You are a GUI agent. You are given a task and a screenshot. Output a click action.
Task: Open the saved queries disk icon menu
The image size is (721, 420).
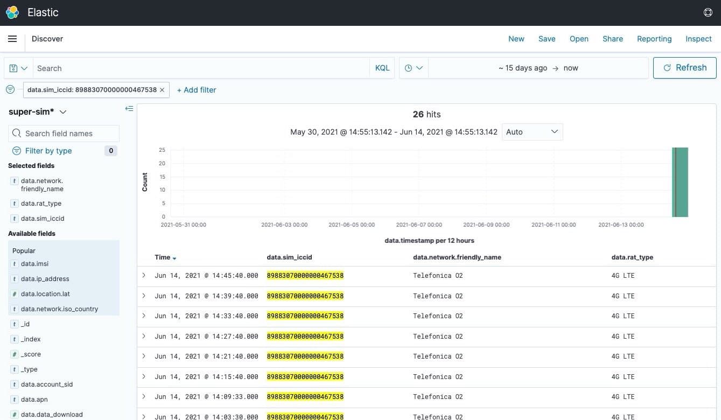tap(18, 68)
